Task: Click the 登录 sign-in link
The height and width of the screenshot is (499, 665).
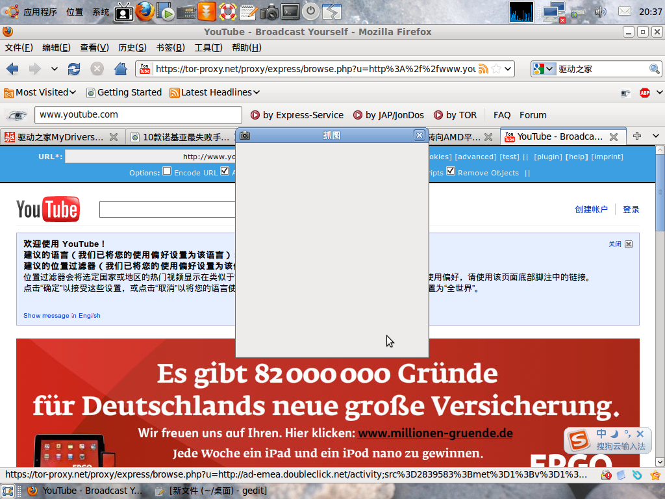Action: [631, 209]
